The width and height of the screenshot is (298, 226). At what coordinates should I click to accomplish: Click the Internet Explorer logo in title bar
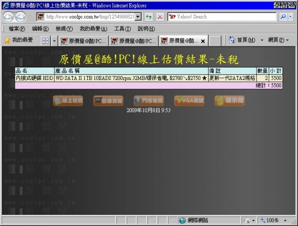(6, 5)
